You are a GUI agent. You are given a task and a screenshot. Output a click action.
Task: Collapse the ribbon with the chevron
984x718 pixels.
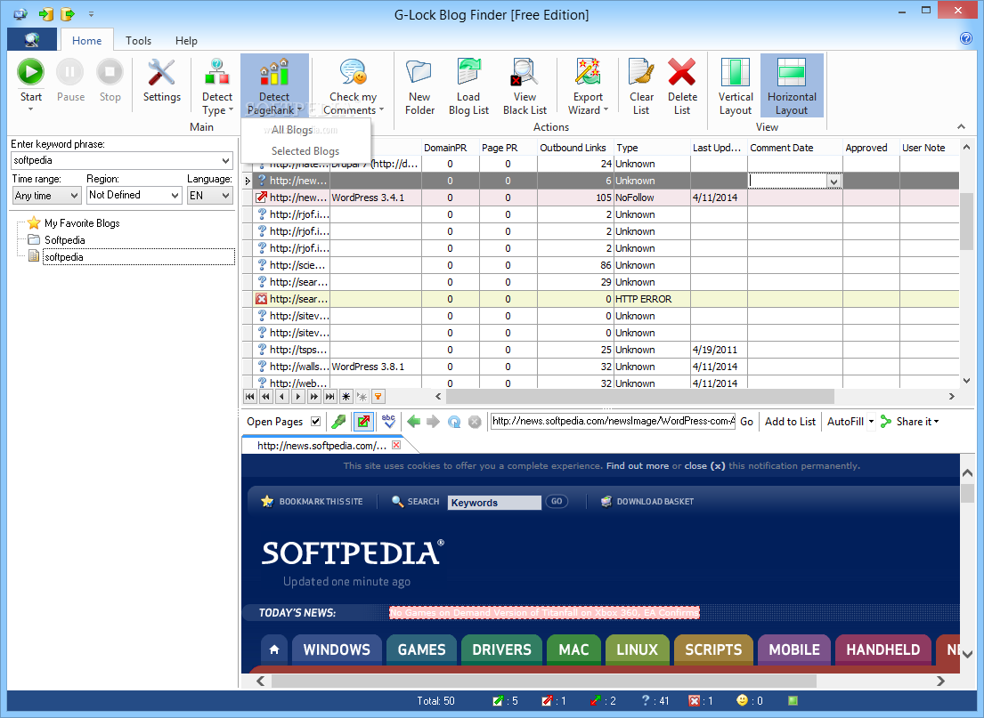point(961,126)
